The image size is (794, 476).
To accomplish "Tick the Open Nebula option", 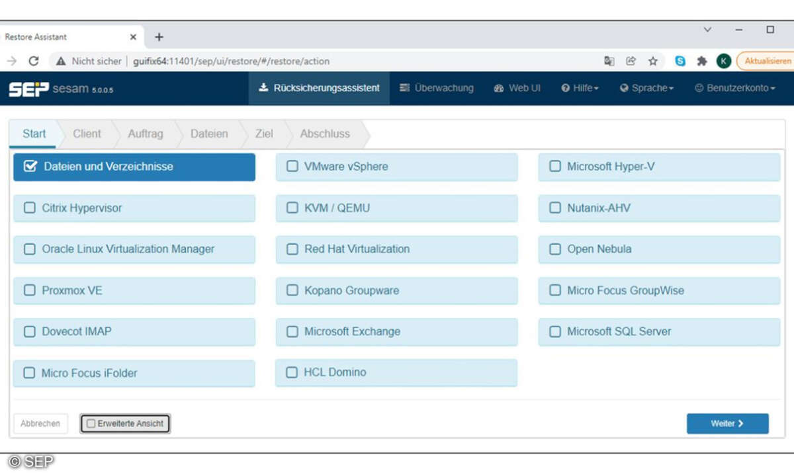I will [659, 250].
